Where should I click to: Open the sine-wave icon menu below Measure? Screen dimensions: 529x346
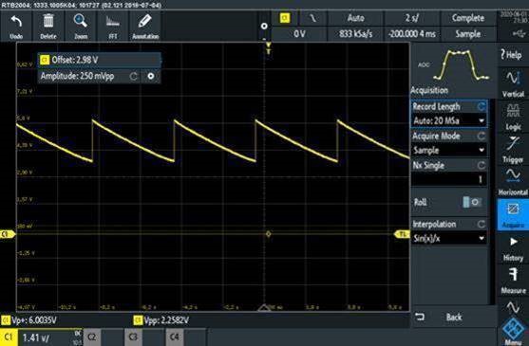pos(513,307)
